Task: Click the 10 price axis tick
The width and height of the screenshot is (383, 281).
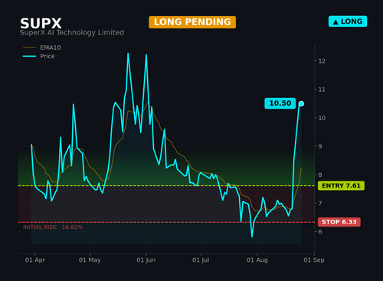Action: 322,118
